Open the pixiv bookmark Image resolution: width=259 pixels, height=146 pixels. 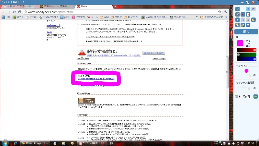pos(65,17)
